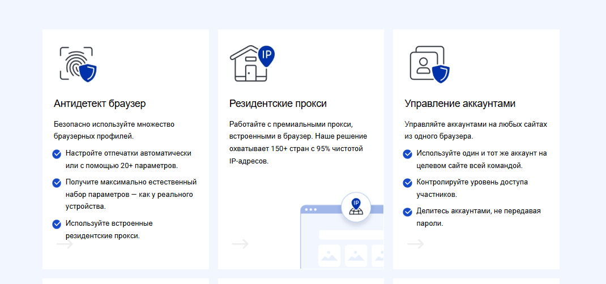This screenshot has width=606, height=284.
Task: Click text Получите максимально естественный набор параметров
Action: [131, 188]
